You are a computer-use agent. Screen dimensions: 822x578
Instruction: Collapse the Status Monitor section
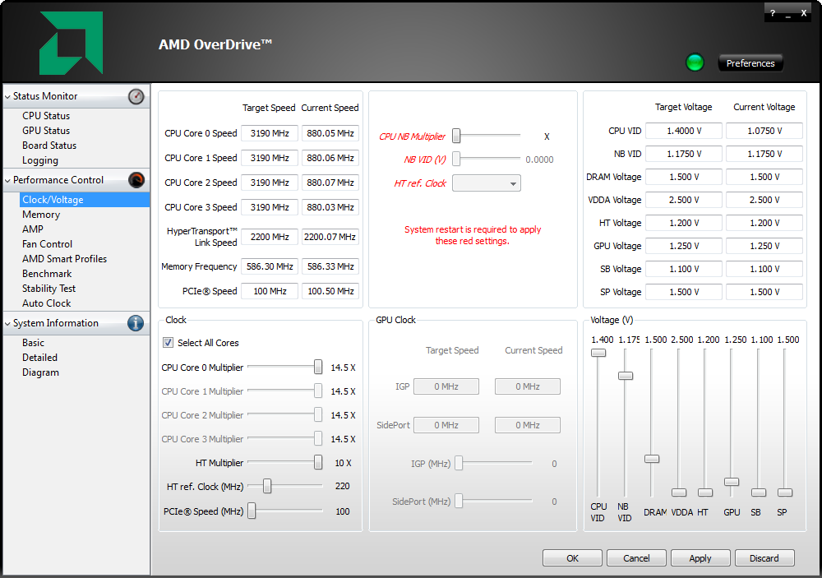[7, 96]
